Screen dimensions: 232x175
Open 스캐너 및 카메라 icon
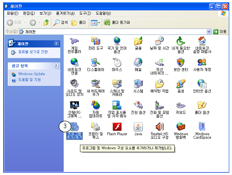tap(117, 84)
